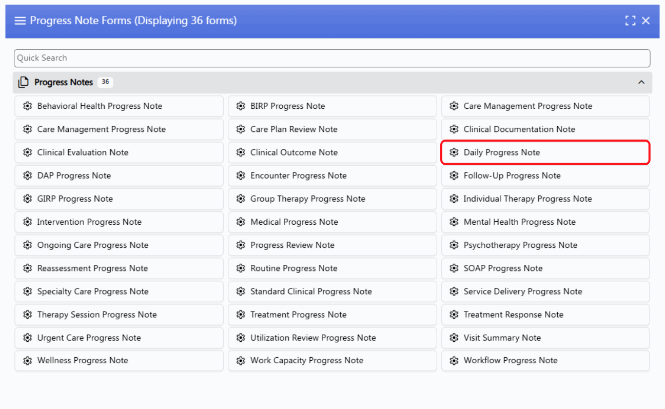Close the Progress Note Forms window

pyautogui.click(x=646, y=21)
